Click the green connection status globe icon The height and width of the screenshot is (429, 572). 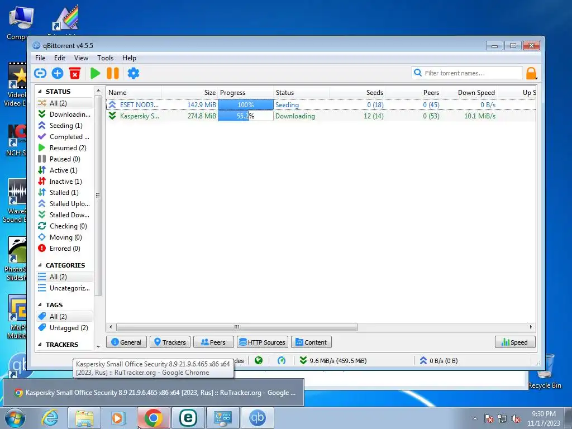click(x=259, y=360)
